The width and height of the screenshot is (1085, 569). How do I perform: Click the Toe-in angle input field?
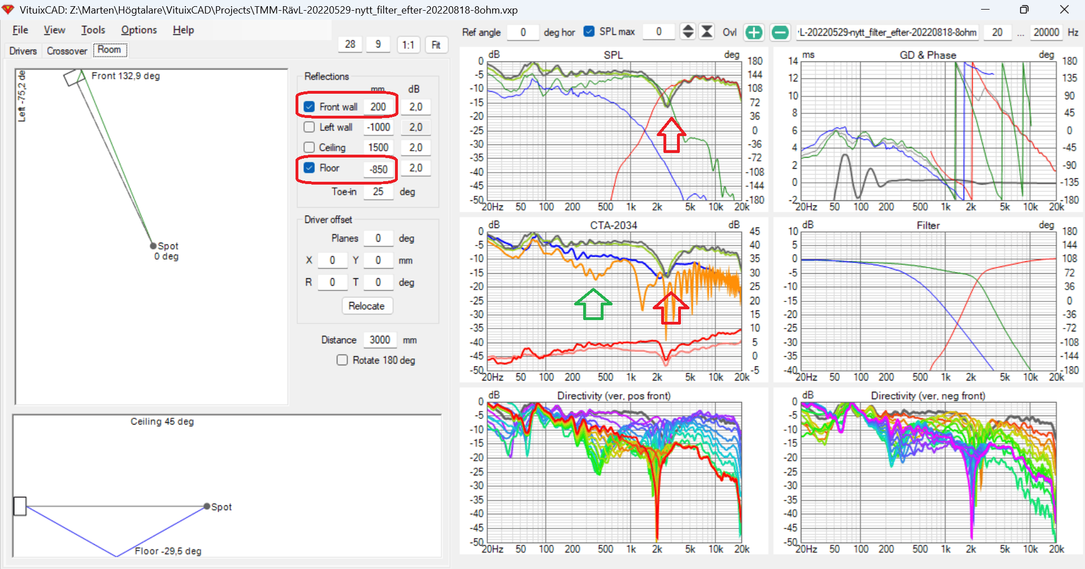(x=378, y=192)
